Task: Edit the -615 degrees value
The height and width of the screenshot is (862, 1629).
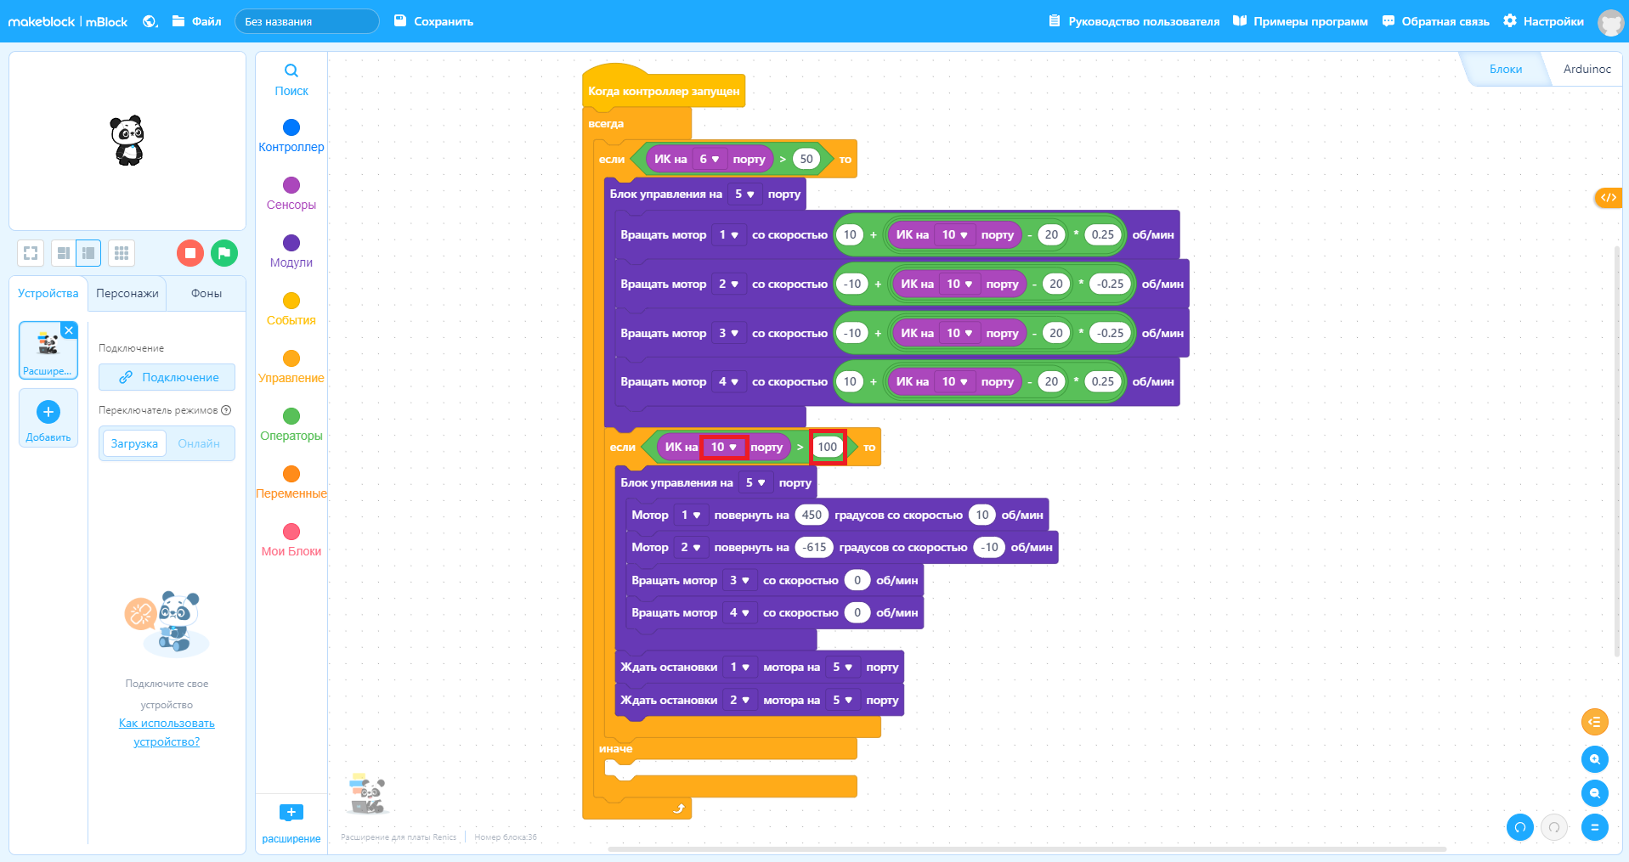Action: pos(815,547)
